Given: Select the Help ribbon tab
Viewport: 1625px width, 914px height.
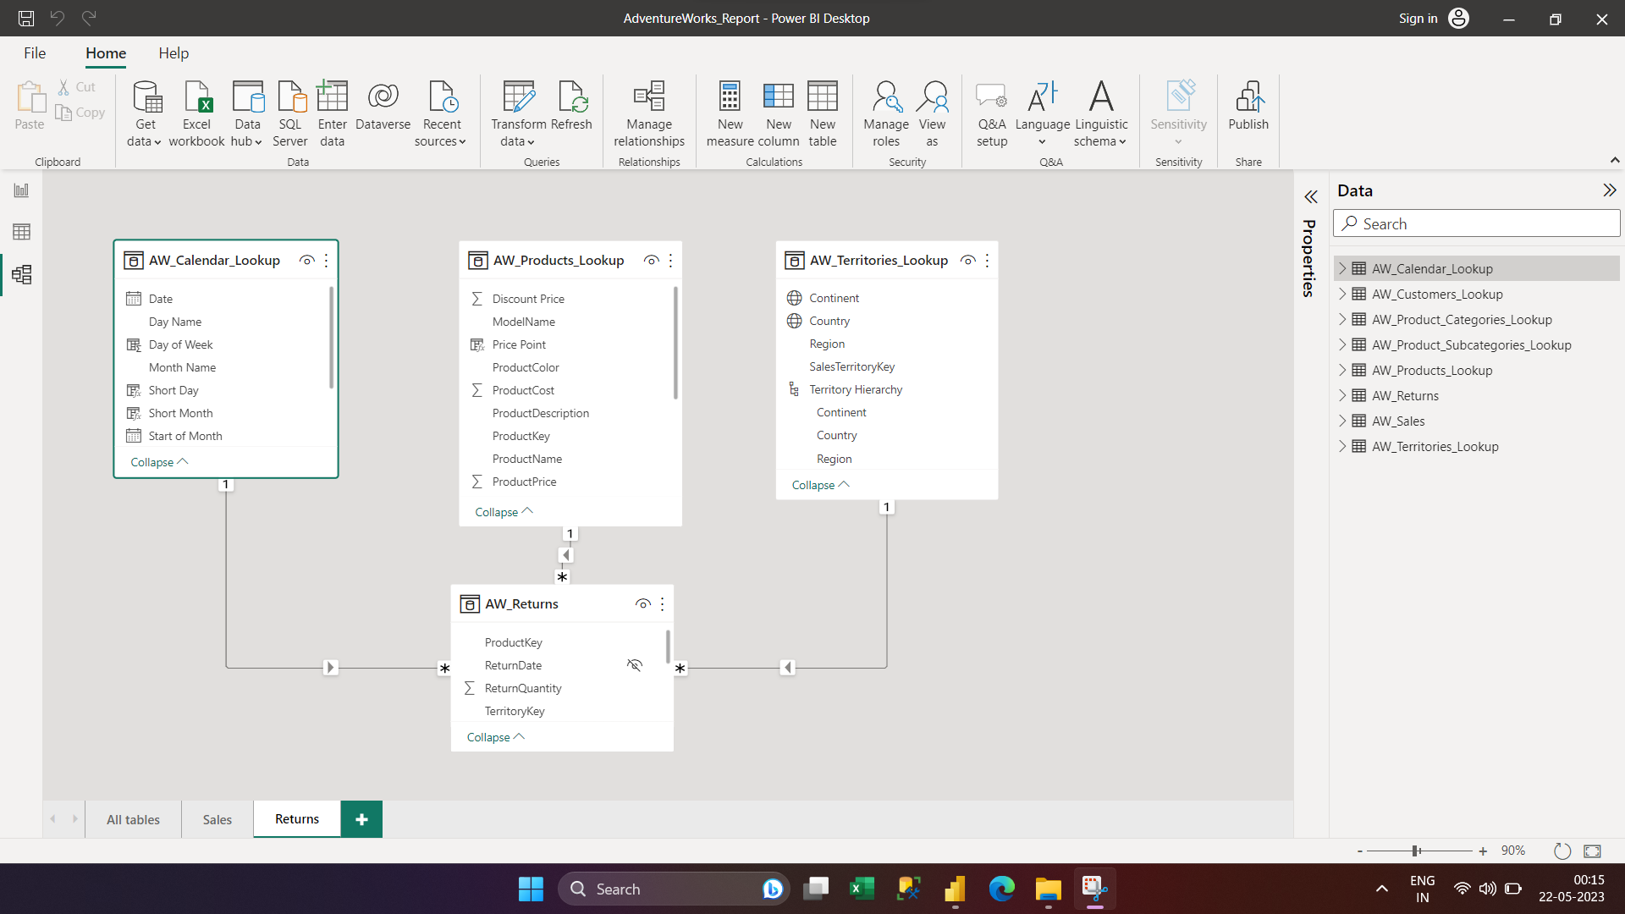Looking at the screenshot, I should tap(174, 53).
